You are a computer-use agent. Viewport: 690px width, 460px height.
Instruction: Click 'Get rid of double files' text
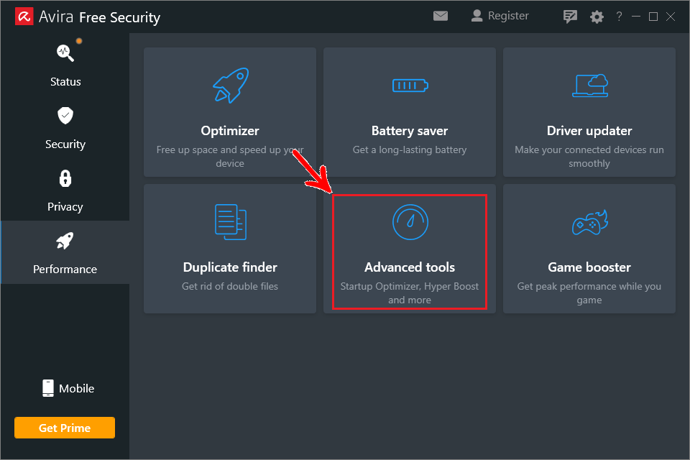point(230,286)
